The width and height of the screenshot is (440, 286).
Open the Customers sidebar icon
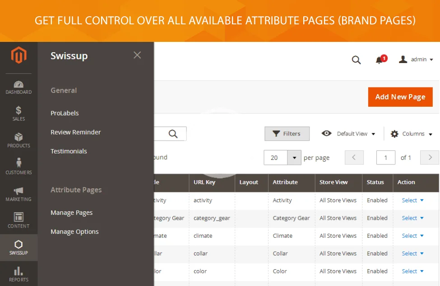19,167
